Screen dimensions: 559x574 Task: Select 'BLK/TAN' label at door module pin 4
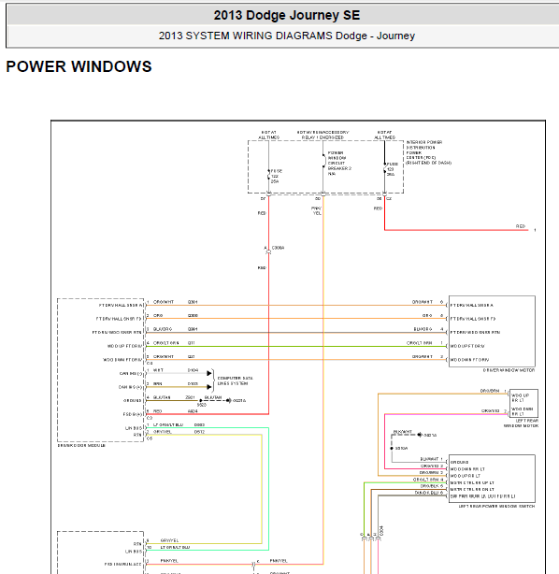(162, 397)
